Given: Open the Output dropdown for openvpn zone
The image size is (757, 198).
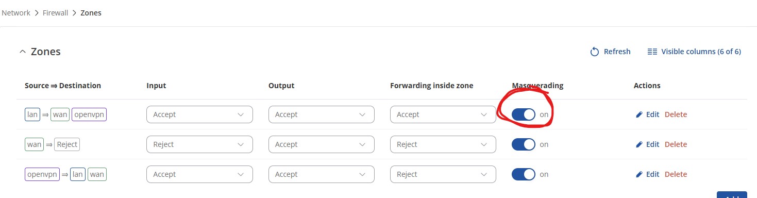Looking at the screenshot, I should (x=322, y=174).
